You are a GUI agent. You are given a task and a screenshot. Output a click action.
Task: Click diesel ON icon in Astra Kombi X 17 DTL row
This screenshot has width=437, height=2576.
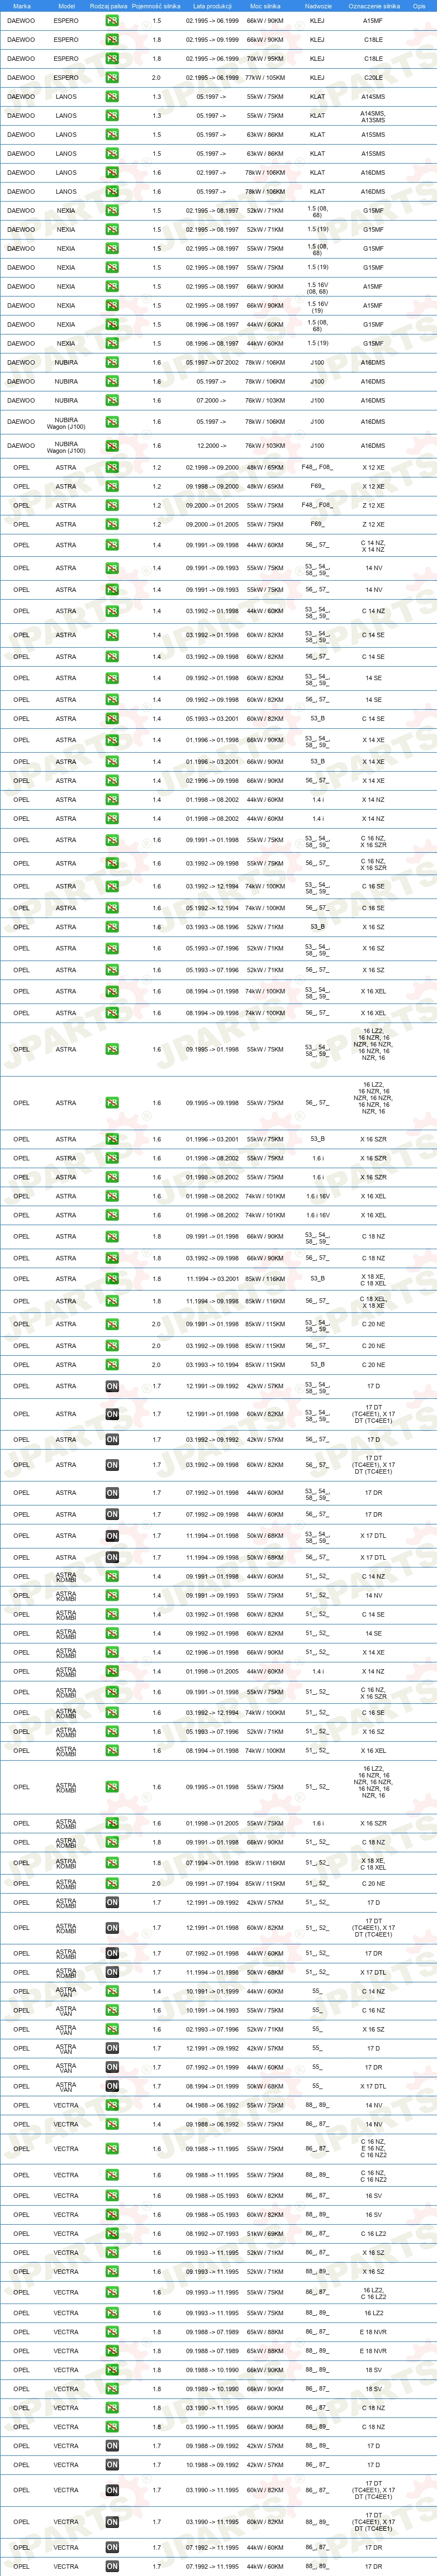pyautogui.click(x=112, y=1972)
